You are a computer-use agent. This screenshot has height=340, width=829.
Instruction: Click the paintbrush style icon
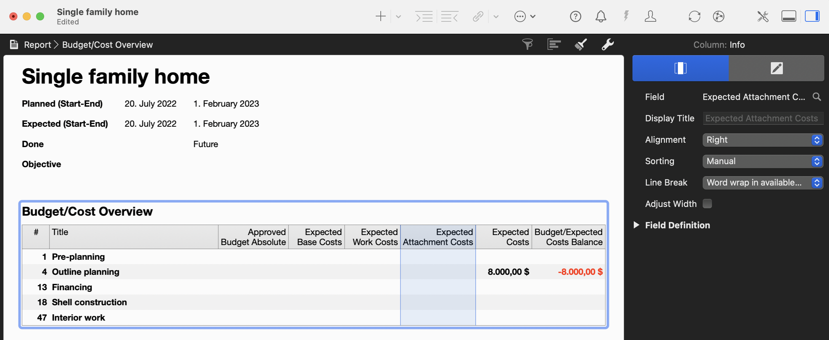click(581, 44)
